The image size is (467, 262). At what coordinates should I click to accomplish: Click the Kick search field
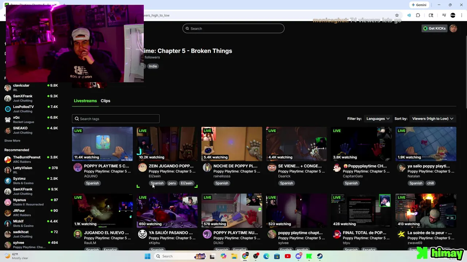(x=233, y=28)
